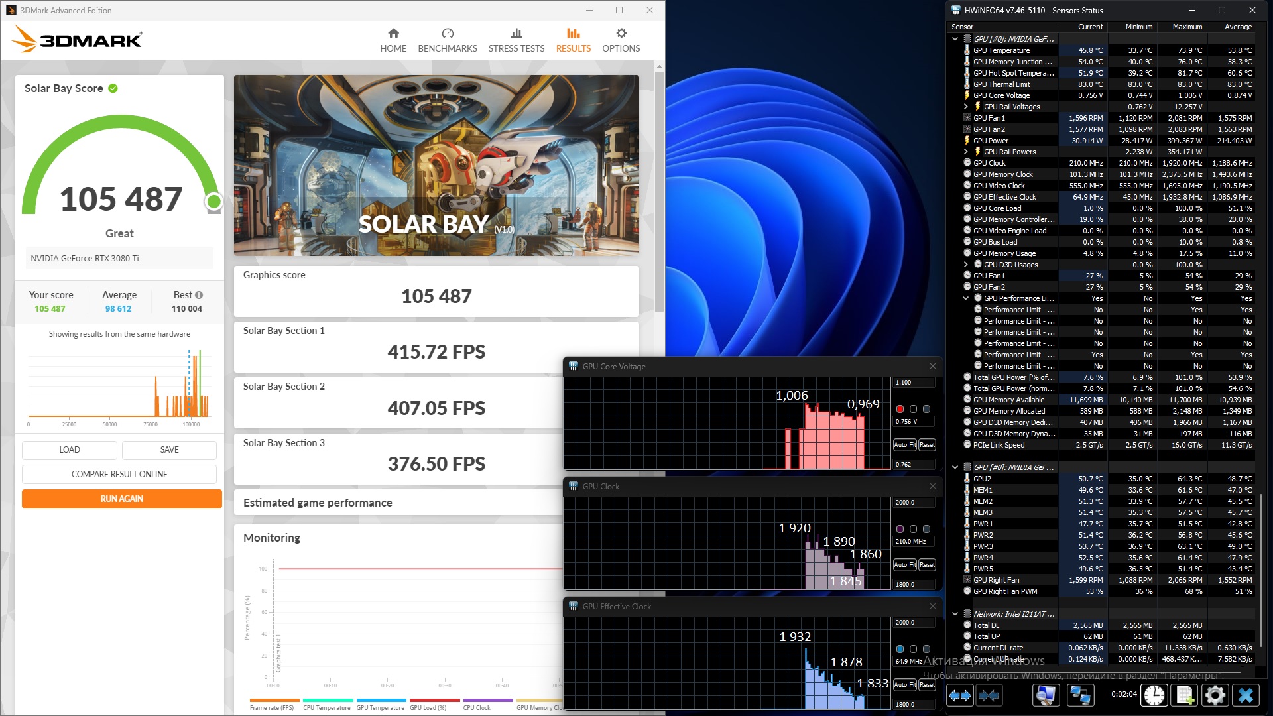
Task: Reset the HWiNFO clock timer icon
Action: pyautogui.click(x=1154, y=695)
